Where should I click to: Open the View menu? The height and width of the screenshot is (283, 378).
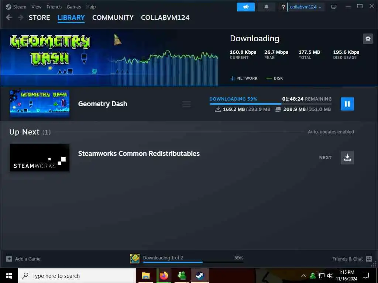click(37, 7)
